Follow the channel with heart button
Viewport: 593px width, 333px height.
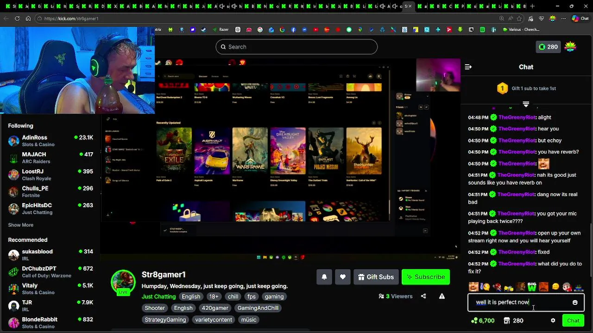tap(343, 277)
